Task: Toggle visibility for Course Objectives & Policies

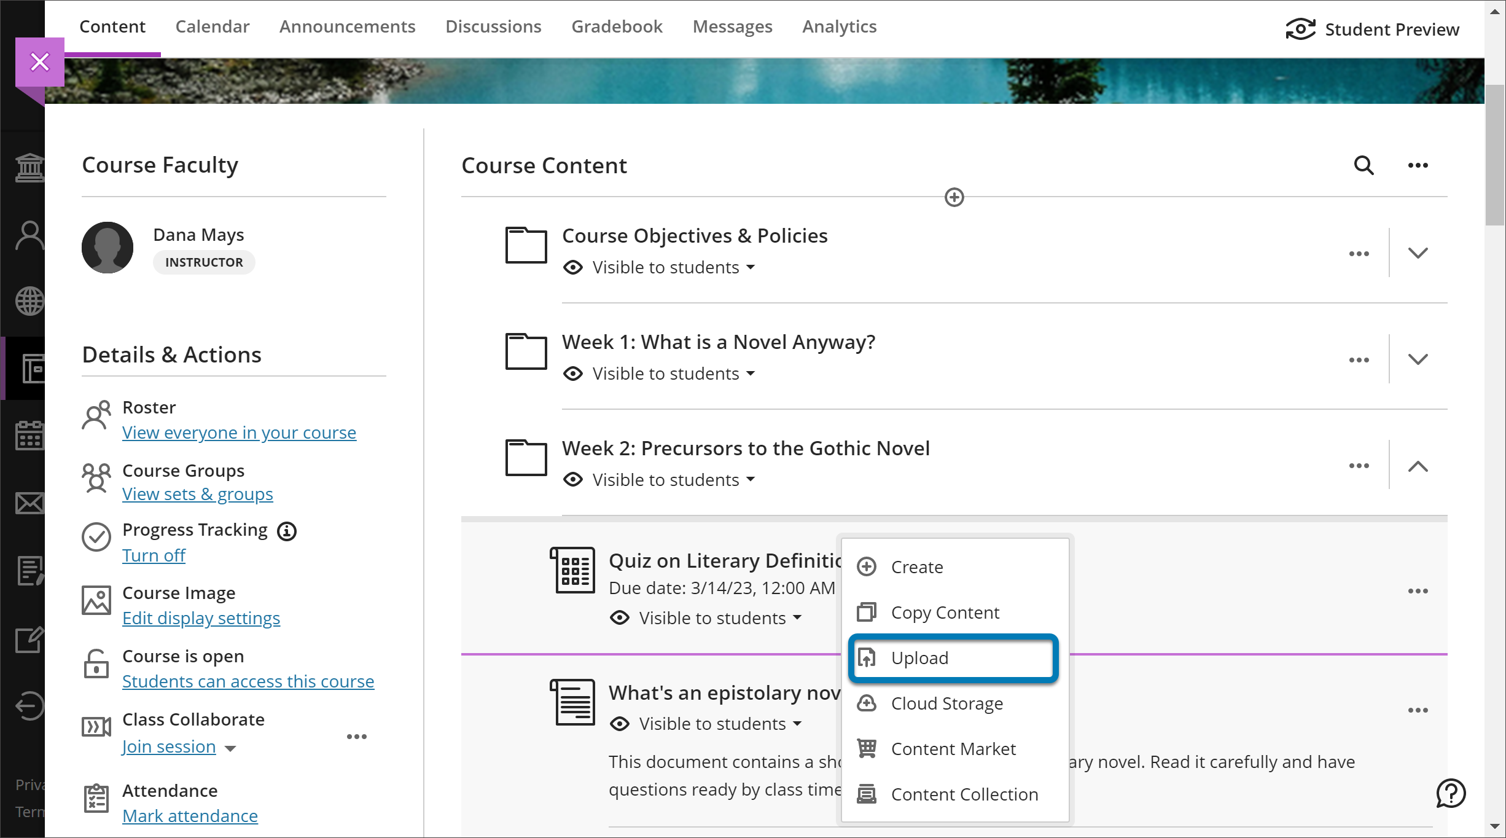Action: 666,267
